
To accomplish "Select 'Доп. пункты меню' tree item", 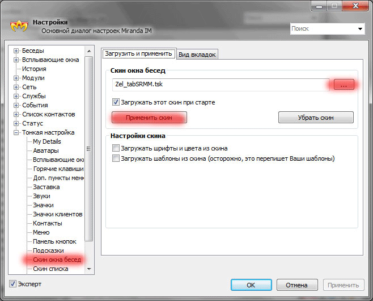I will click(58, 178).
